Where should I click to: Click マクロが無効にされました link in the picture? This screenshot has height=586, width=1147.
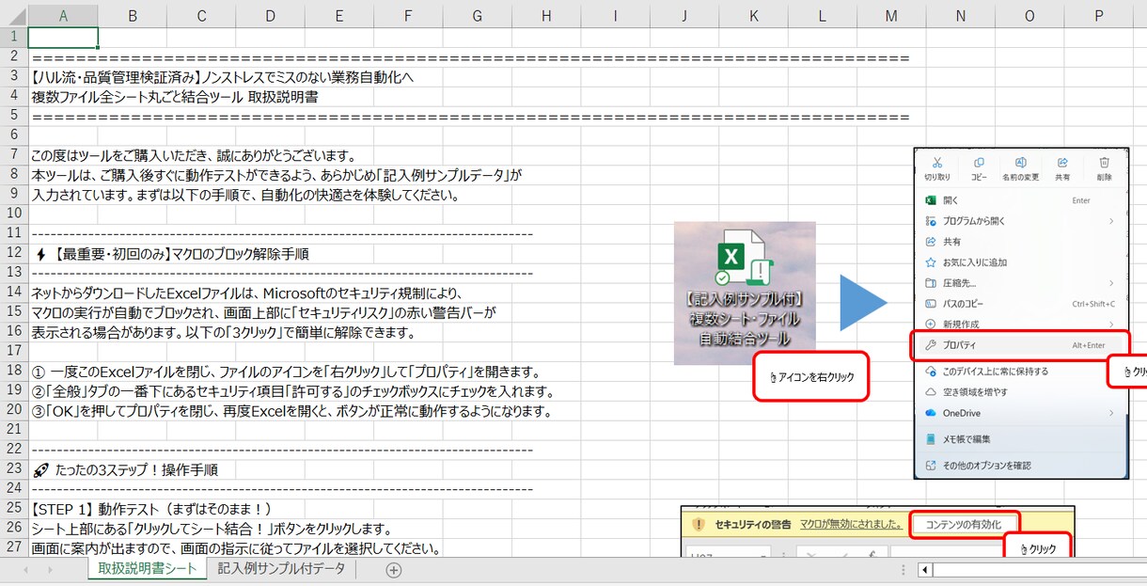[x=850, y=525]
